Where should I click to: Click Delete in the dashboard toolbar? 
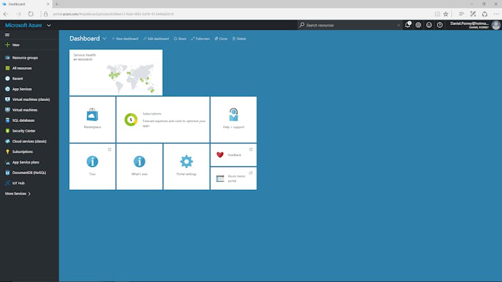(x=239, y=39)
